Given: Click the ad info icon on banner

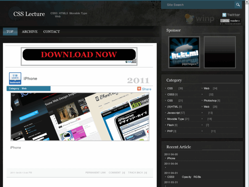Looking at the screenshot, I should pos(134,61).
